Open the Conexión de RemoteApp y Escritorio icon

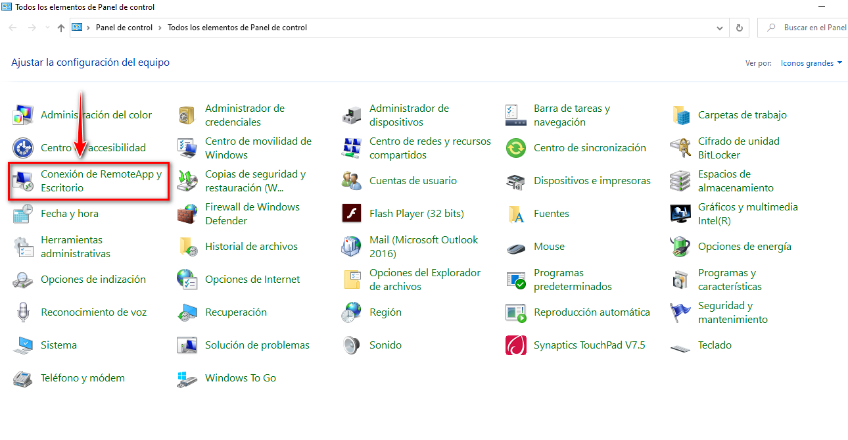[23, 181]
